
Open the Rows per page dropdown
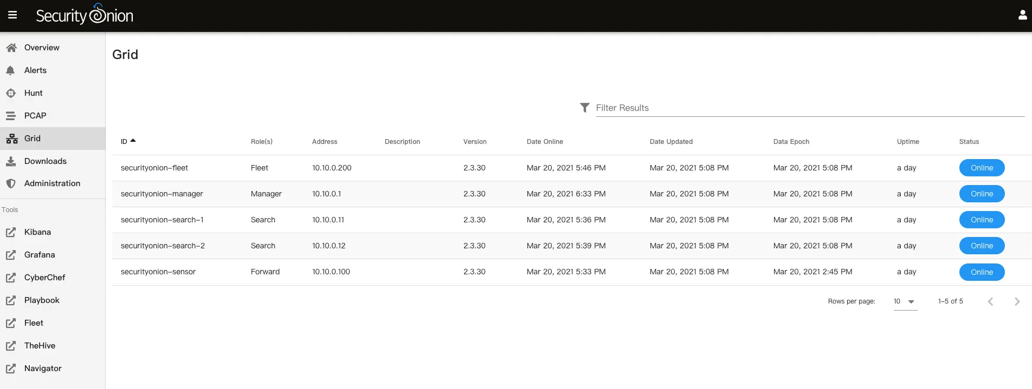905,301
